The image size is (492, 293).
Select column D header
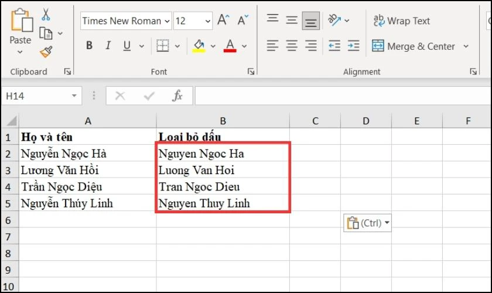(366, 121)
